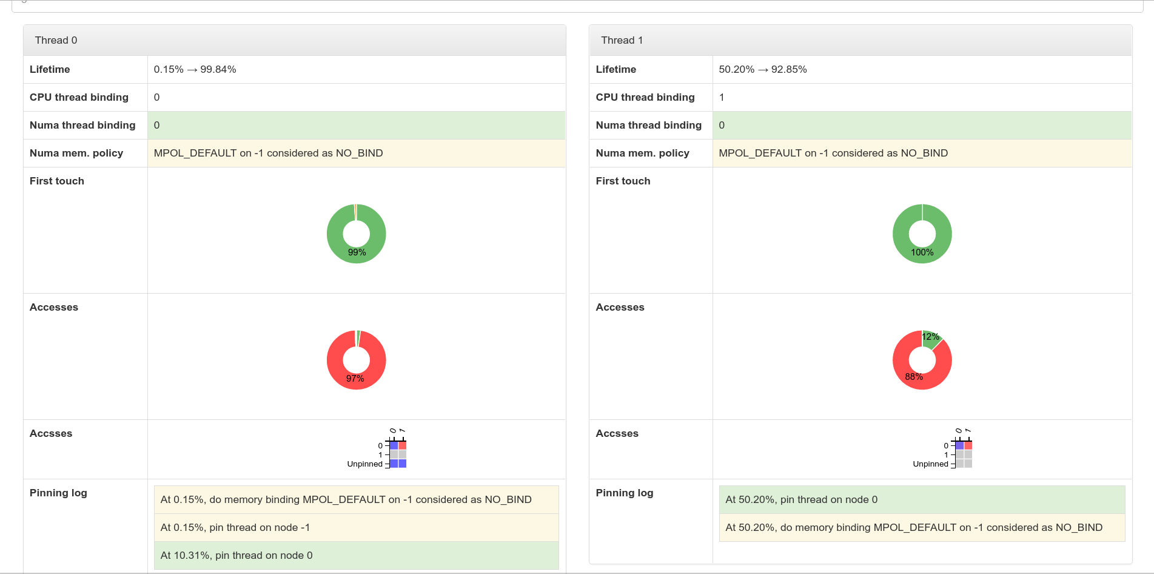Image resolution: width=1154 pixels, height=574 pixels.
Task: Click Thread 1 Lifetime value 50.20% → 92.85%
Action: pyautogui.click(x=762, y=69)
